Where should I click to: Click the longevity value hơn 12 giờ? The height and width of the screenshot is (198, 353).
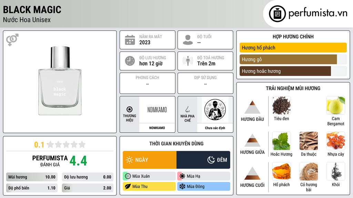151,64
